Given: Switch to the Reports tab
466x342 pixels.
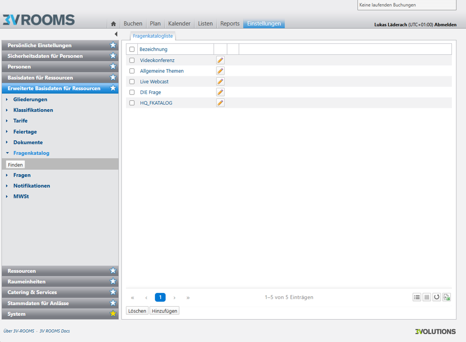Looking at the screenshot, I should [x=230, y=24].
